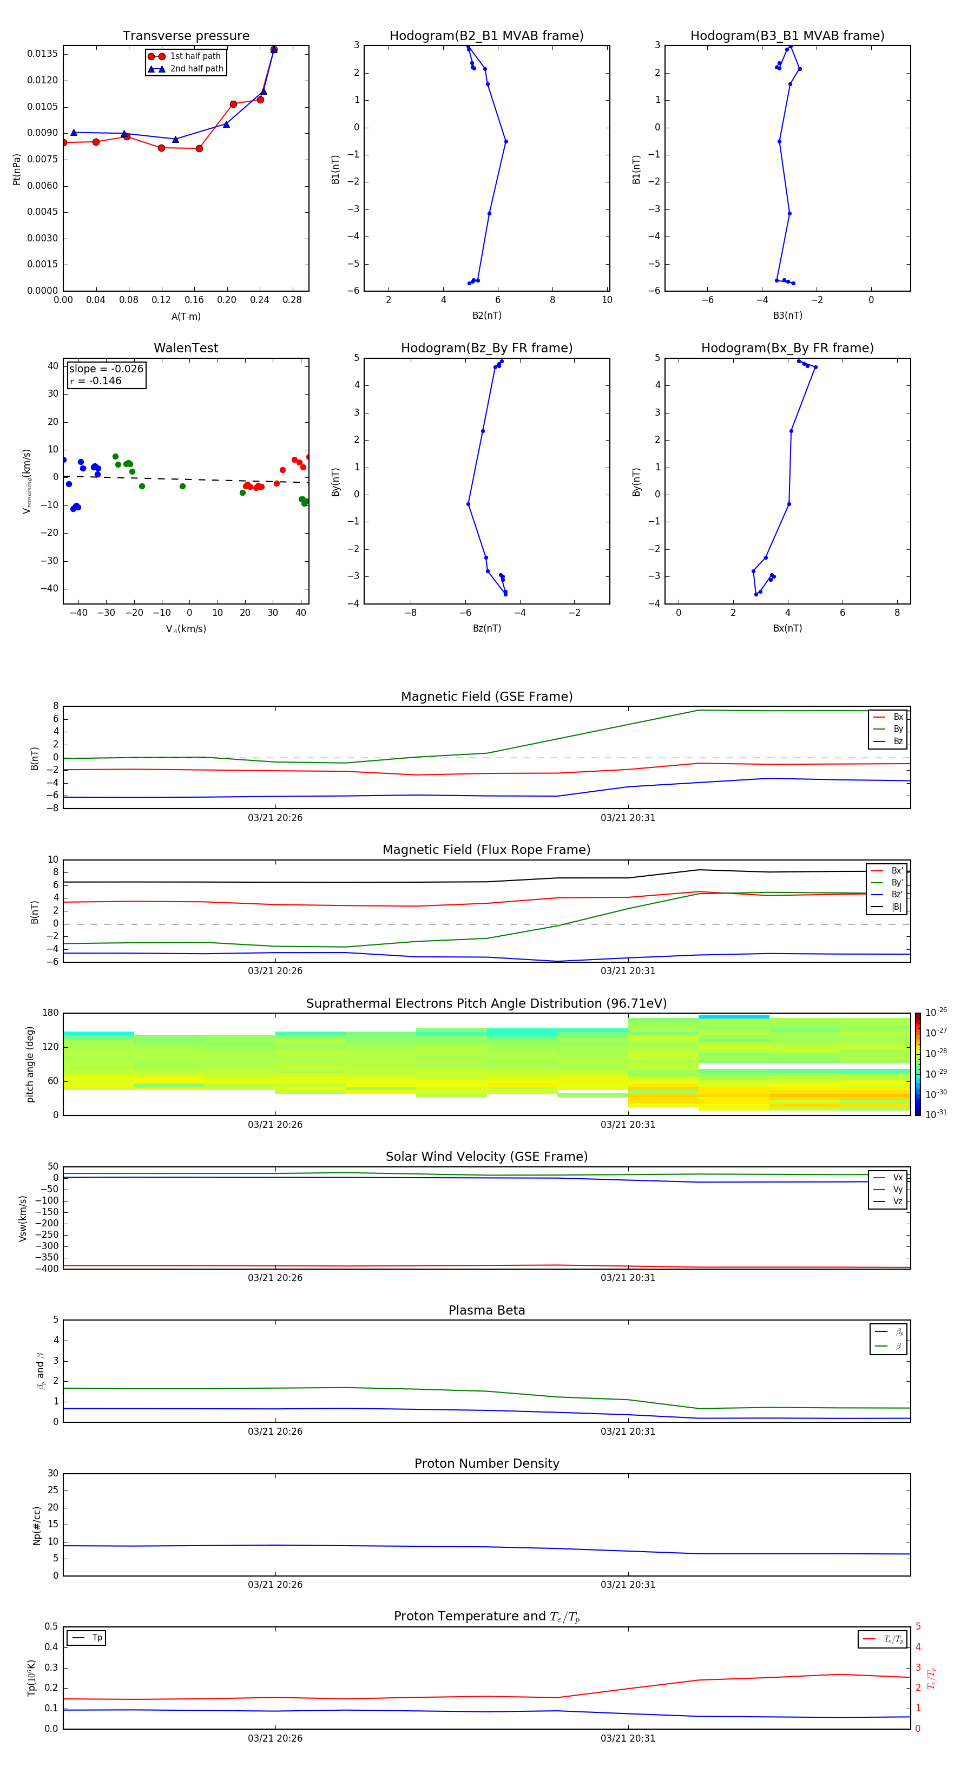
Task: Select the β legend entry in Plasma Beta
Action: click(x=889, y=1346)
